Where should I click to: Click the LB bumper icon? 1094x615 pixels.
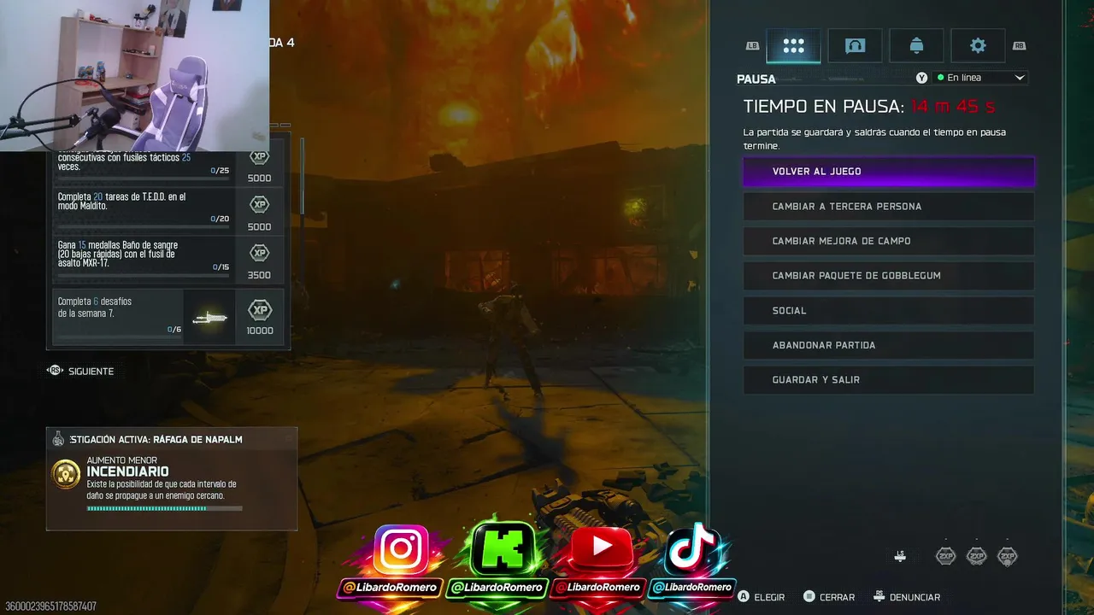click(752, 46)
